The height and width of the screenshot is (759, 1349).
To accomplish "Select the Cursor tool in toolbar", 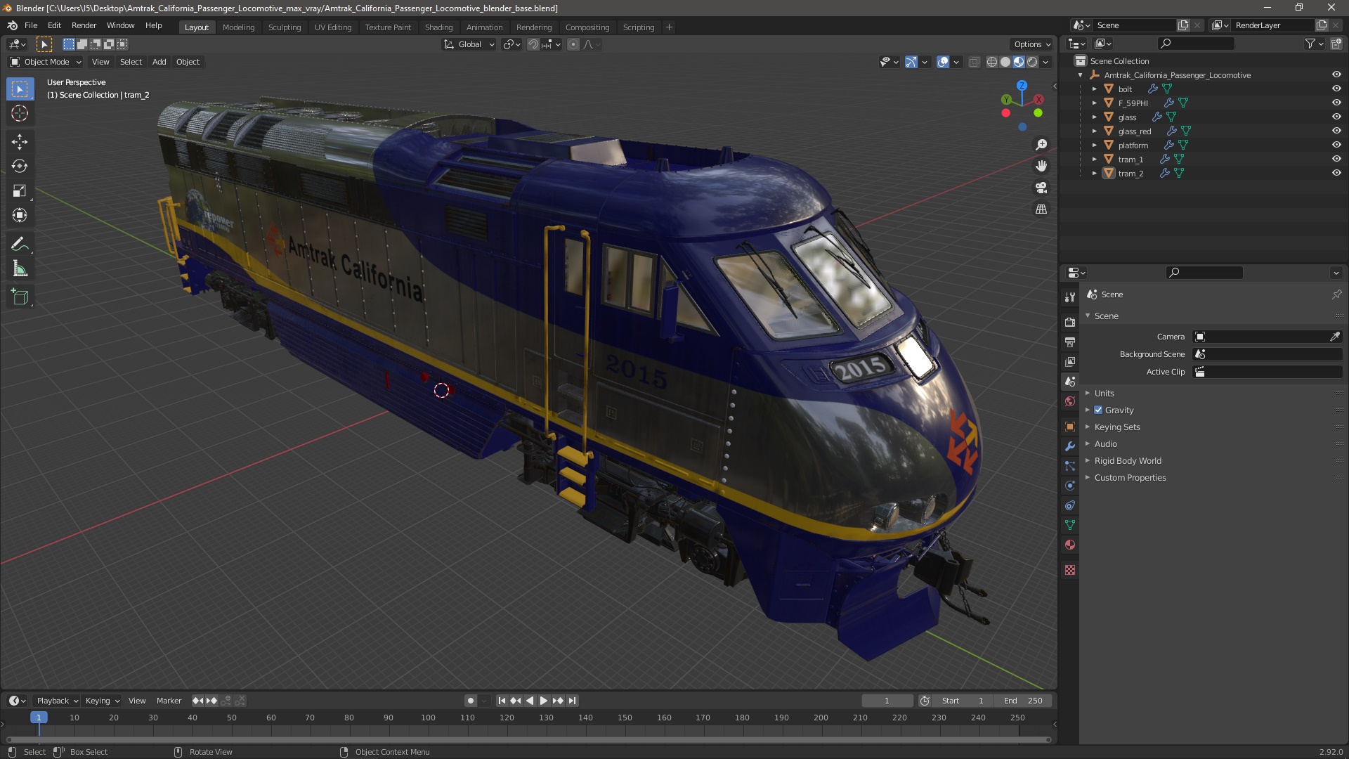I will [x=20, y=113].
